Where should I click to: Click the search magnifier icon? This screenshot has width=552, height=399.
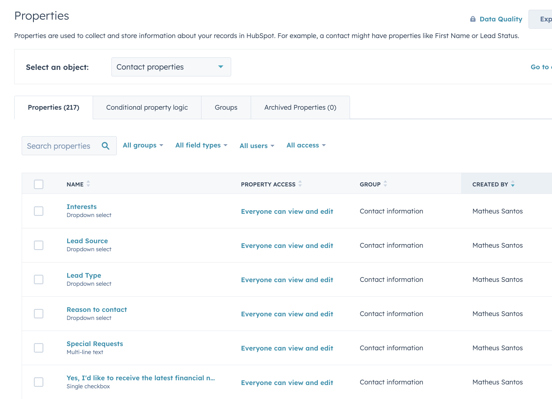coord(105,146)
